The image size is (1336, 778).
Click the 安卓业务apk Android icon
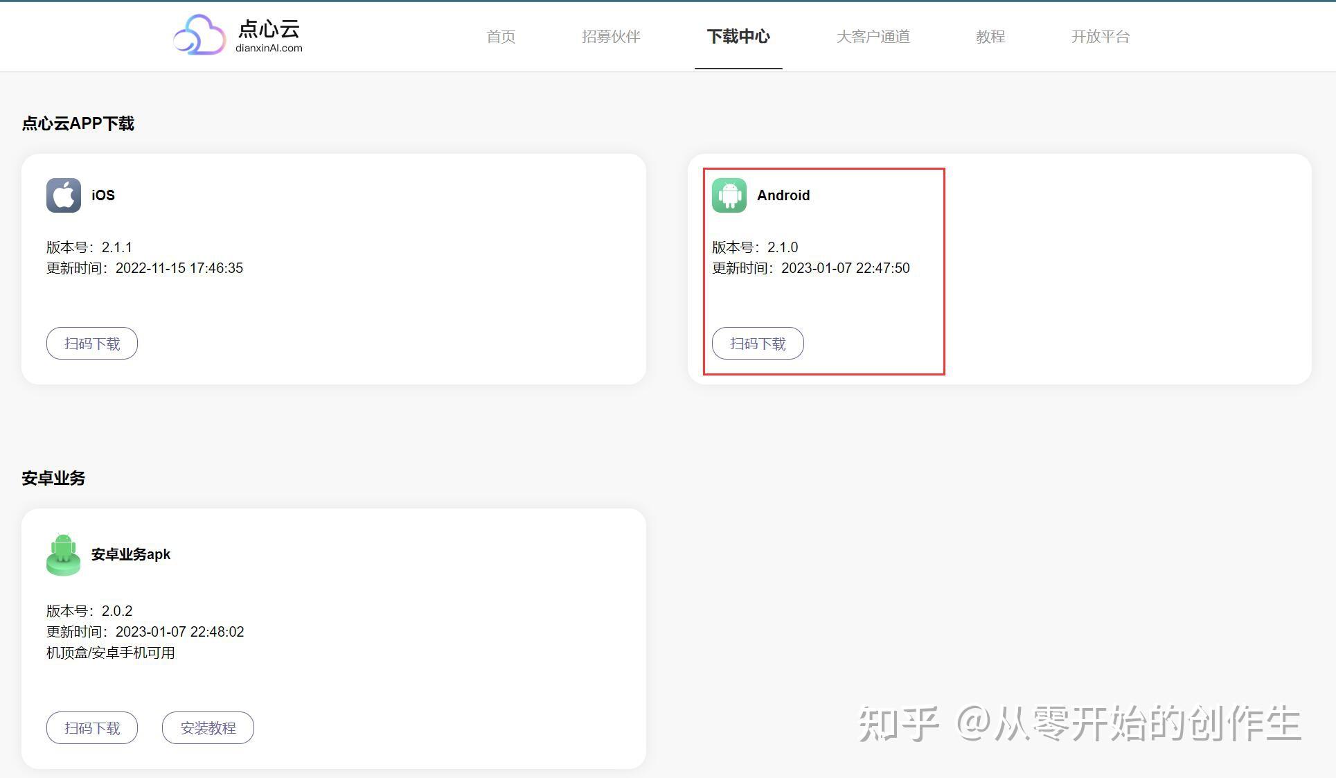[x=64, y=554]
